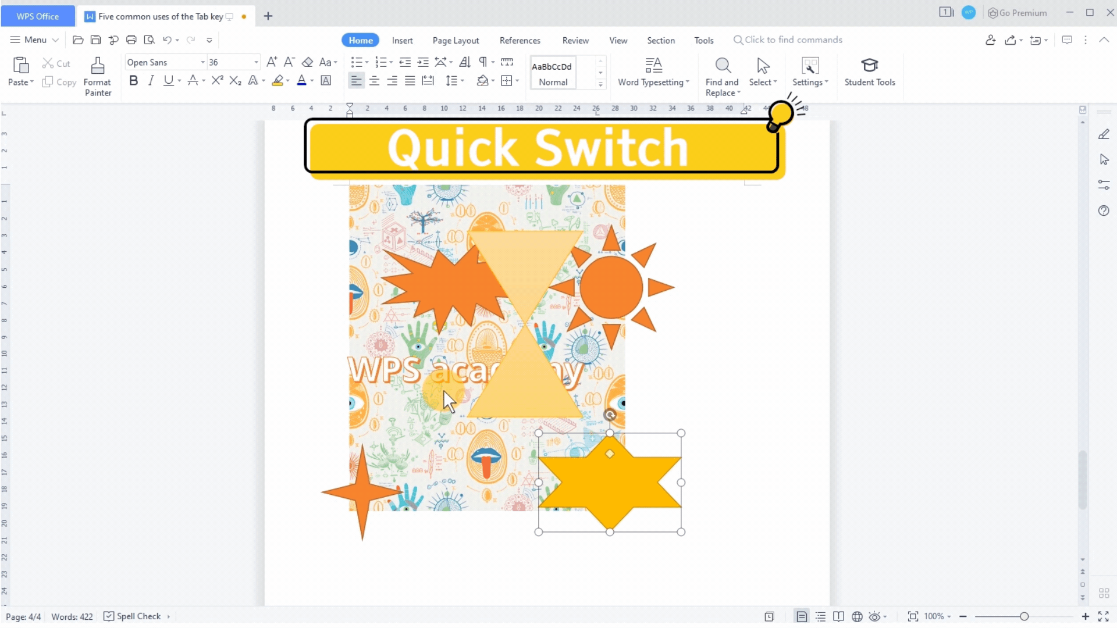Open Print Preview icon
This screenshot has width=1117, height=628.
pyautogui.click(x=150, y=40)
